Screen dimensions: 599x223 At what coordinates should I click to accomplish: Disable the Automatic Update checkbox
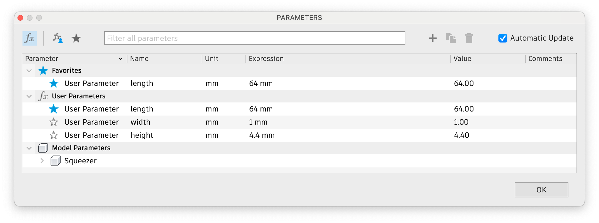click(503, 38)
